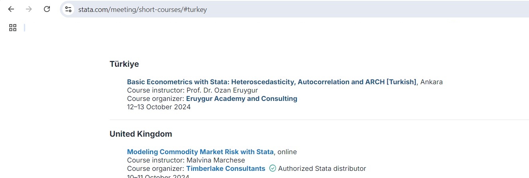Click the Ankara location text
Viewport: 529px width, 178px height.
(x=432, y=82)
